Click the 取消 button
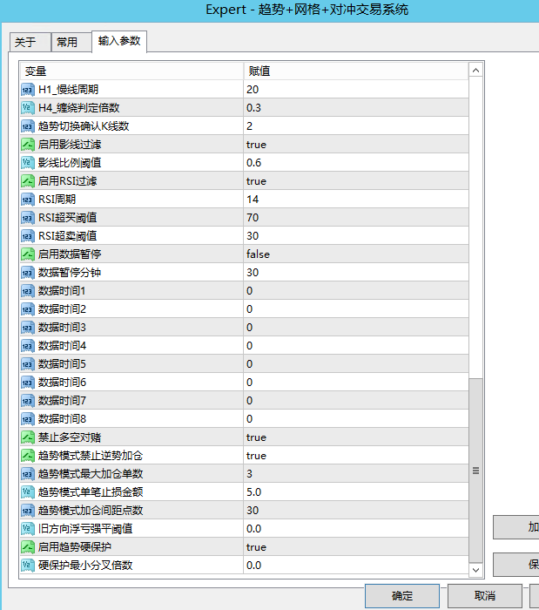Viewport: 539px width, 610px height. pos(485,595)
